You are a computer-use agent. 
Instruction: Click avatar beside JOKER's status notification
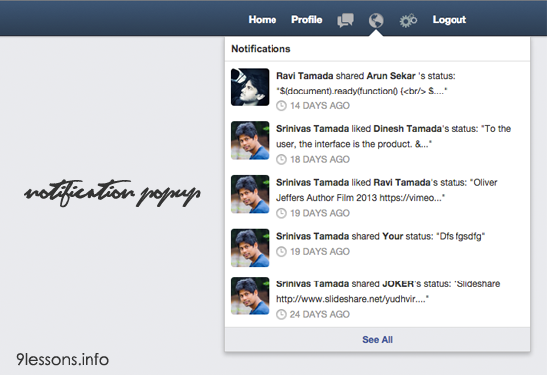click(250, 295)
